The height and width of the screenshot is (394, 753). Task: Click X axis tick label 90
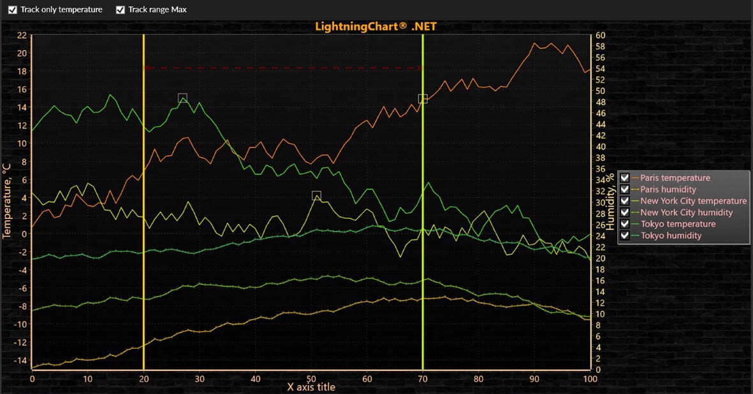[534, 379]
